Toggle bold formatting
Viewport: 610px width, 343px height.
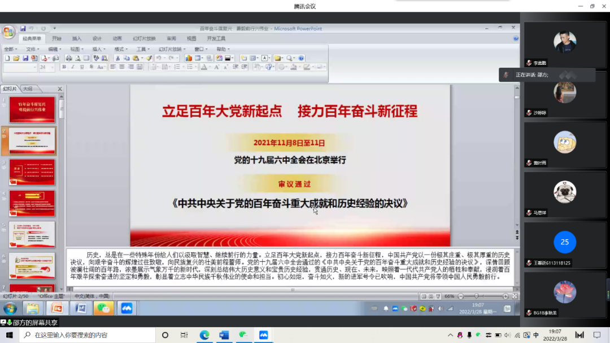point(64,68)
